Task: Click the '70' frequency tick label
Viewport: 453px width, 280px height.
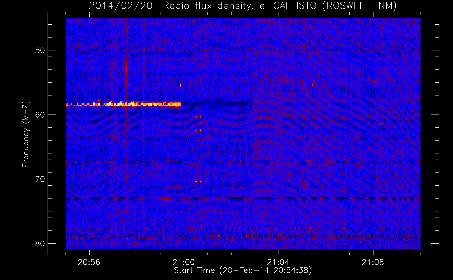Action: (x=40, y=179)
